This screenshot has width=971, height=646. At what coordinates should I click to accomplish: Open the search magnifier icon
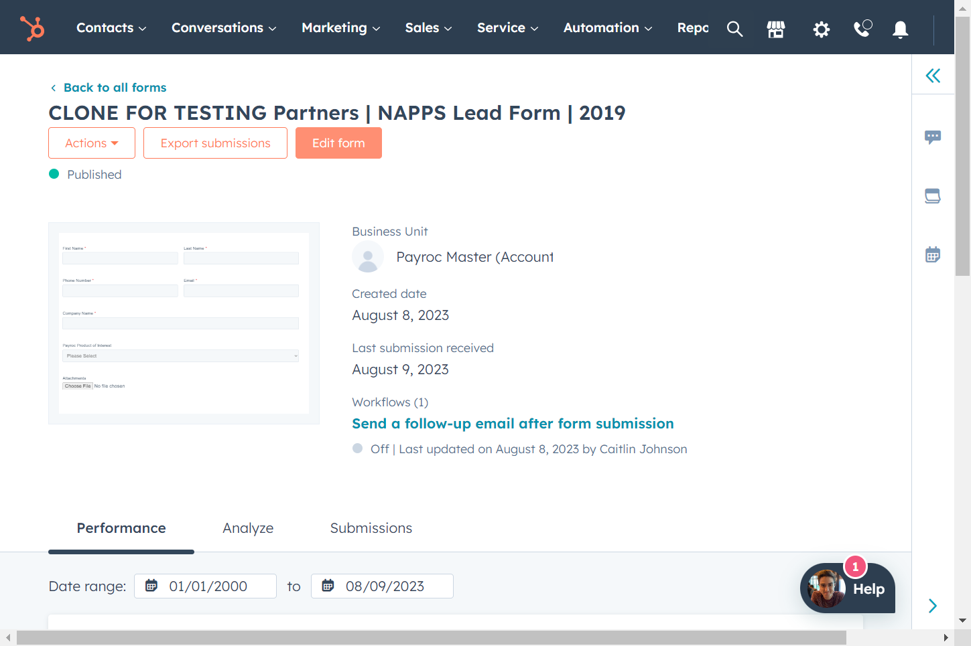[x=735, y=29]
